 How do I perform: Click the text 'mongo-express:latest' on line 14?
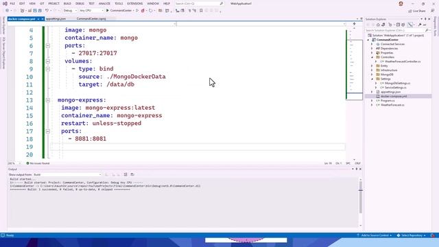[120, 108]
